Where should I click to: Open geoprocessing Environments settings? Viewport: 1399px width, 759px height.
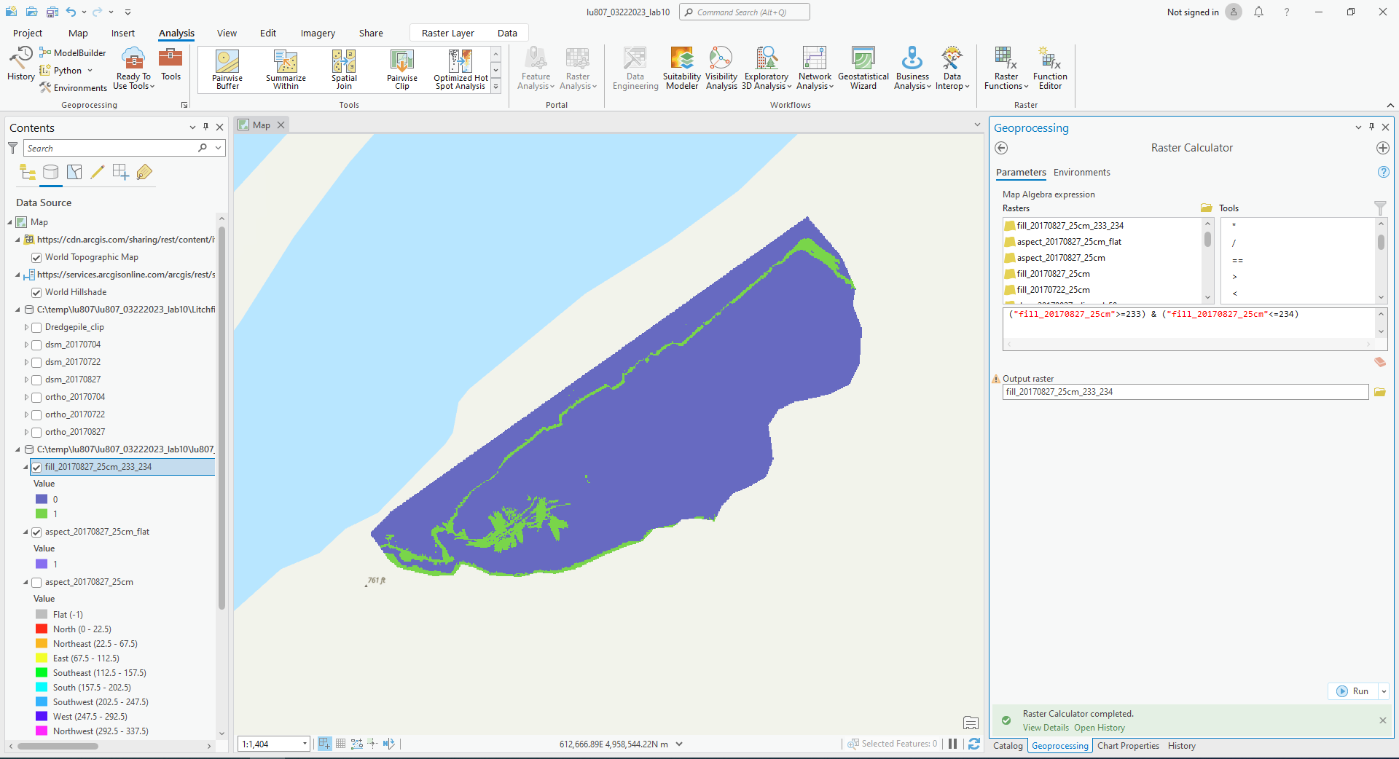click(74, 87)
